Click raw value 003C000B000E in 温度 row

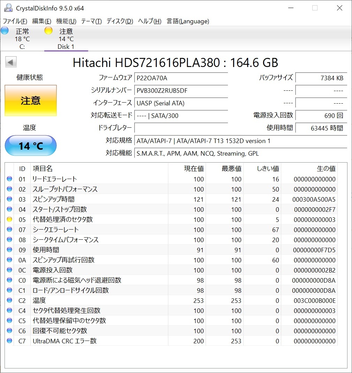pos(315,301)
